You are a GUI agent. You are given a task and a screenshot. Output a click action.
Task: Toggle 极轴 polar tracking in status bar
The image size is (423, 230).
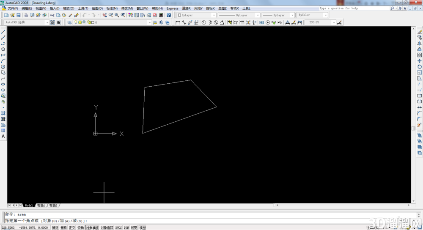pyautogui.click(x=81, y=228)
